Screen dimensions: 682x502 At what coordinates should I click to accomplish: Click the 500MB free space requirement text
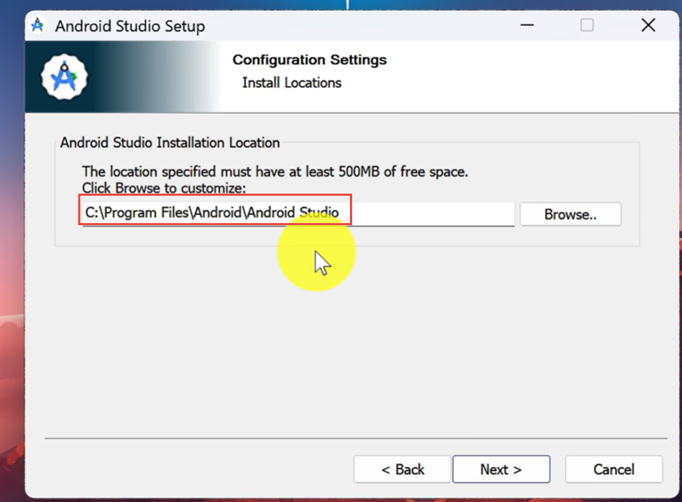coord(275,171)
